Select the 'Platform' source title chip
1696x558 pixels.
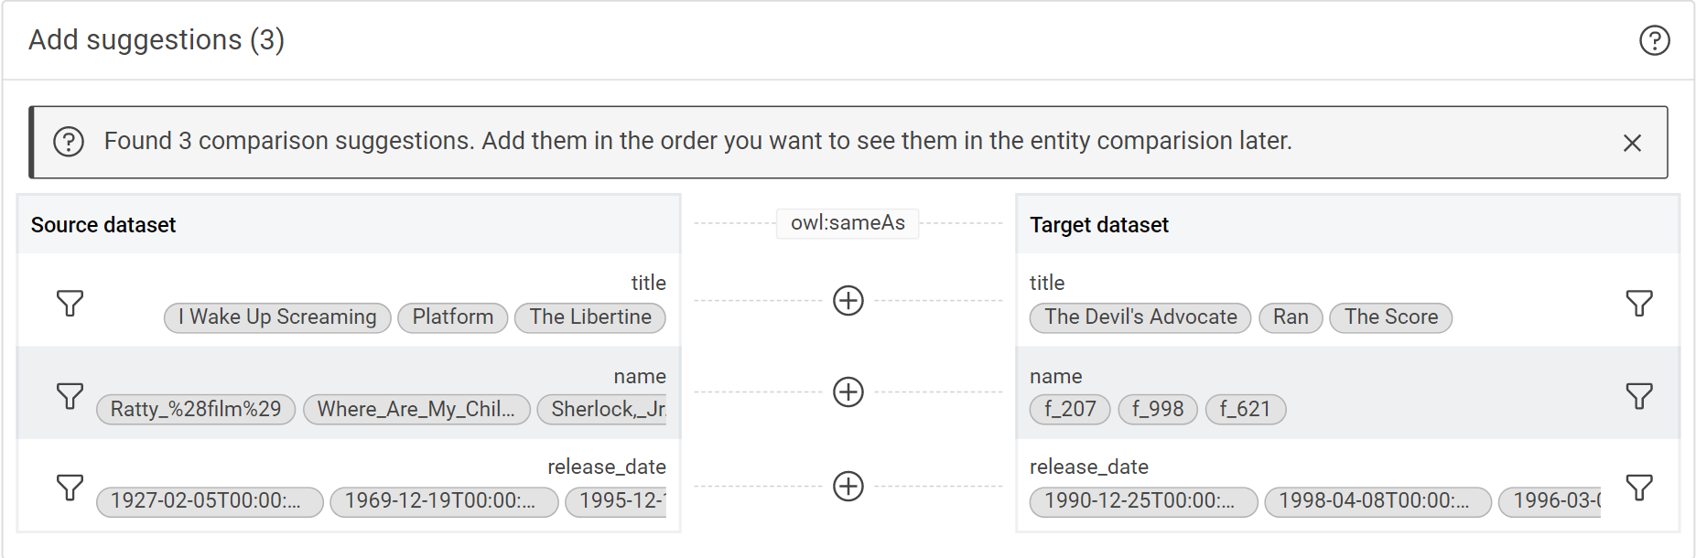pos(452,317)
